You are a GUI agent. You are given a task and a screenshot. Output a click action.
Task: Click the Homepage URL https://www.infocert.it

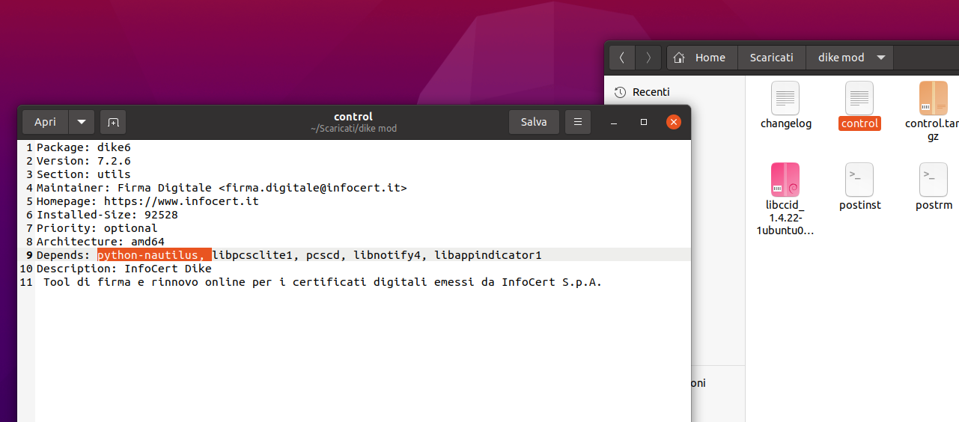181,201
